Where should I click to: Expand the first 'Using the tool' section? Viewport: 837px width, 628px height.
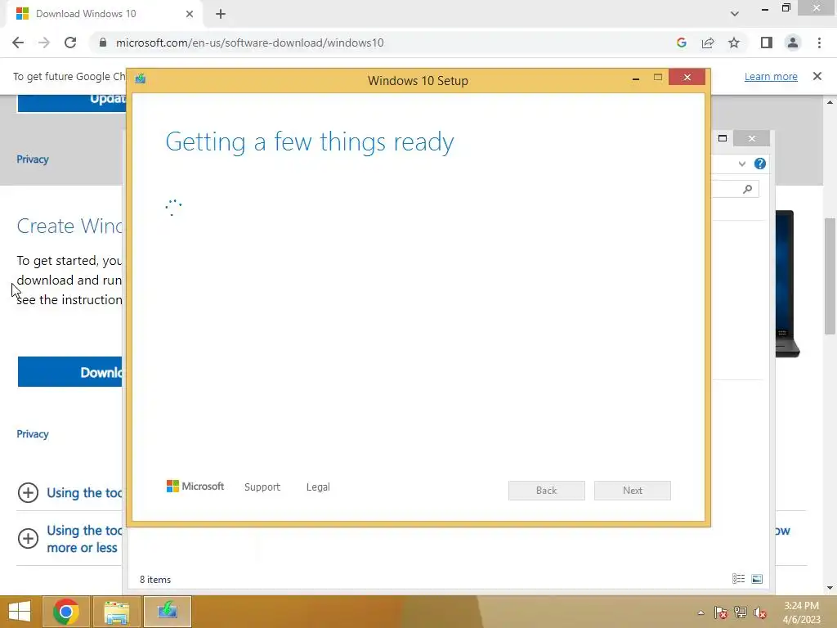tap(29, 492)
